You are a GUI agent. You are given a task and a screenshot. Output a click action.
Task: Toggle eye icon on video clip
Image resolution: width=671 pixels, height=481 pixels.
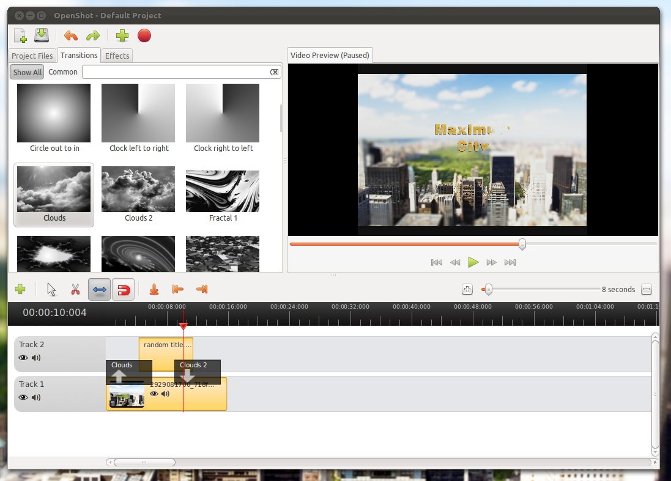(x=154, y=394)
